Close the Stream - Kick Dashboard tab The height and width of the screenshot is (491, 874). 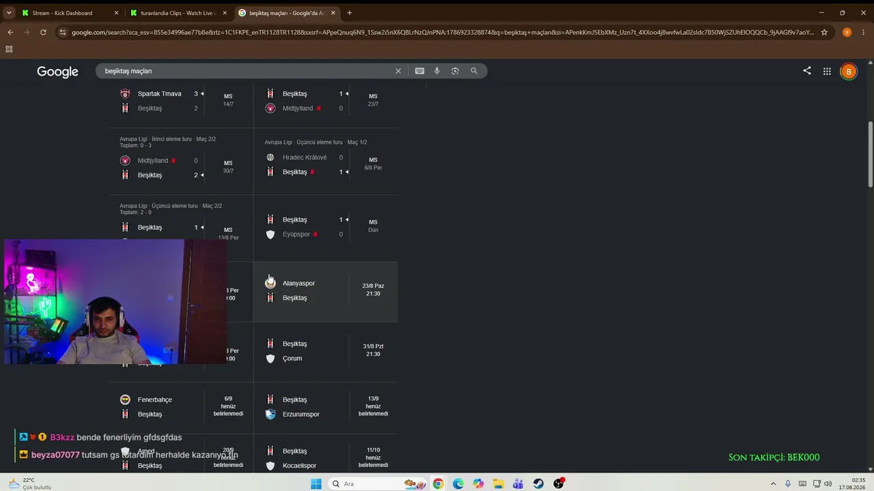coord(116,13)
